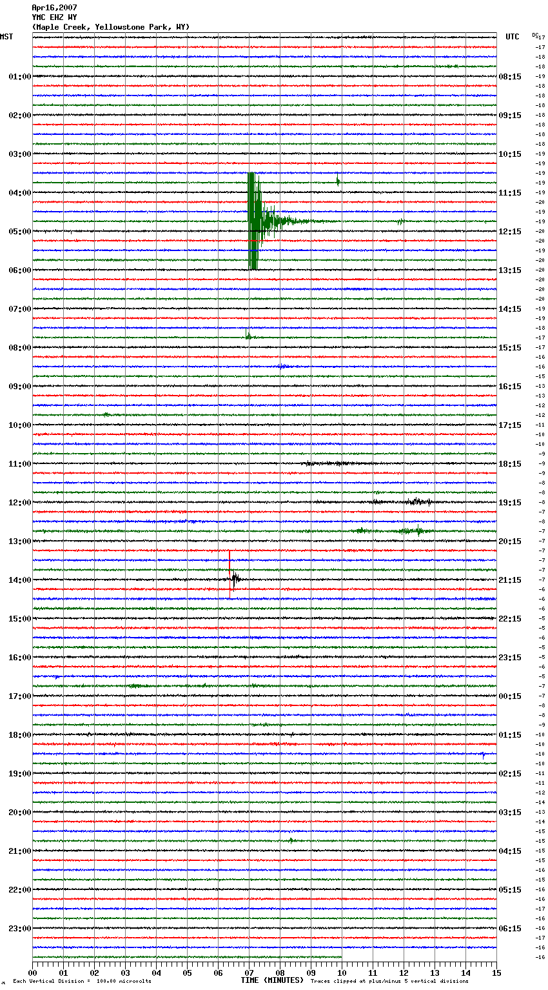The height and width of the screenshot is (990, 548).
Task: Select the 13:15 UTC time label
Action: point(510,270)
